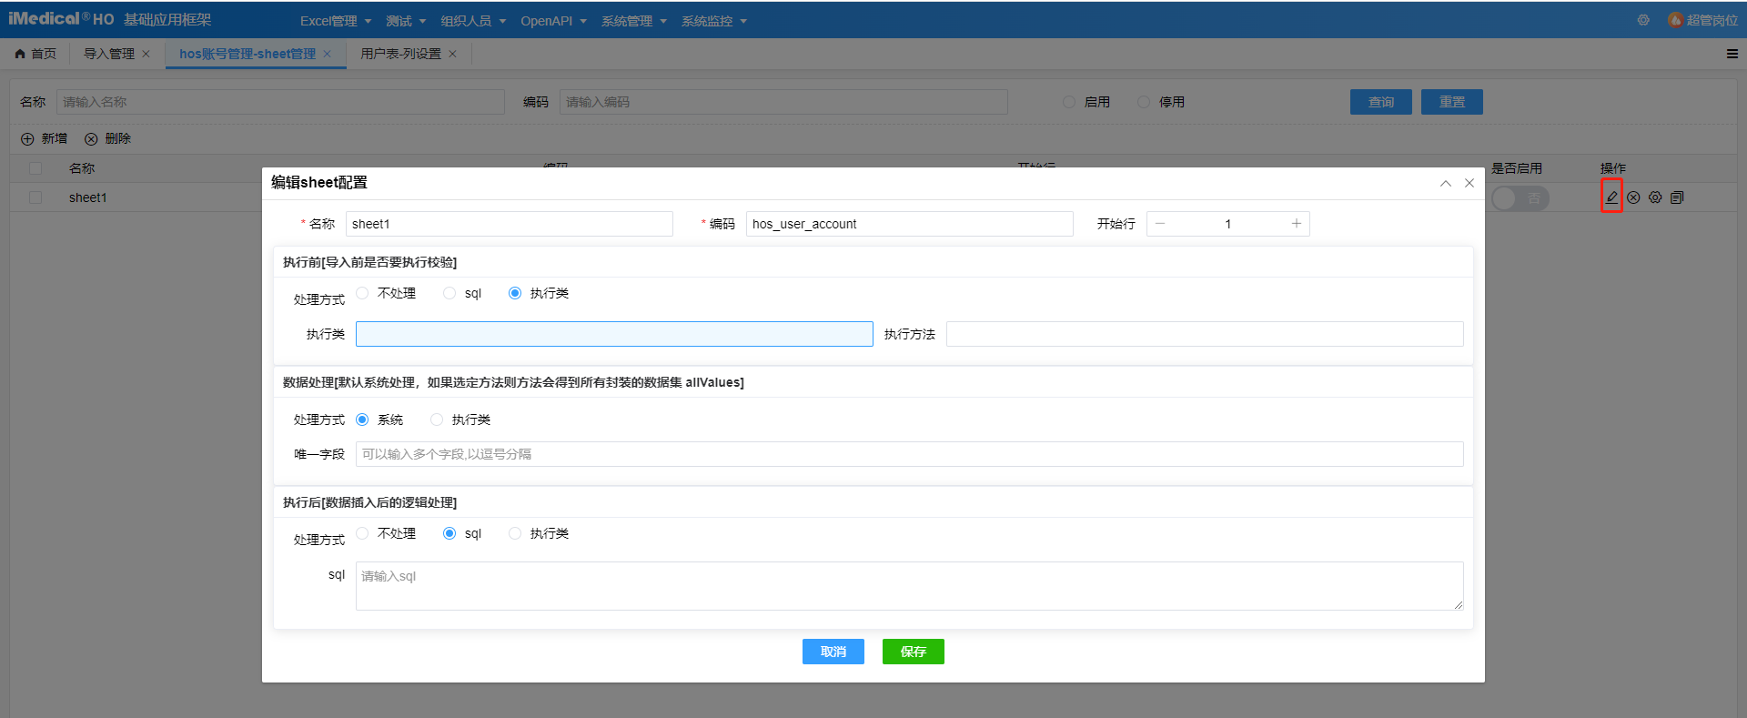Click the 请输入编码 search field
The height and width of the screenshot is (718, 1747).
coord(783,102)
